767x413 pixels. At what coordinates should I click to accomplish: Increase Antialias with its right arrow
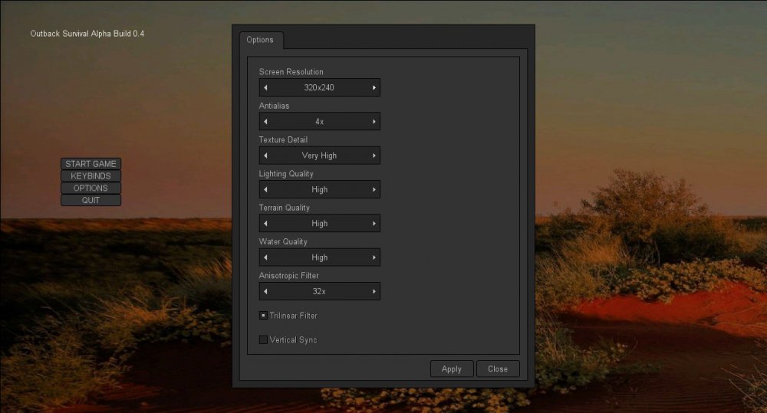(x=374, y=122)
